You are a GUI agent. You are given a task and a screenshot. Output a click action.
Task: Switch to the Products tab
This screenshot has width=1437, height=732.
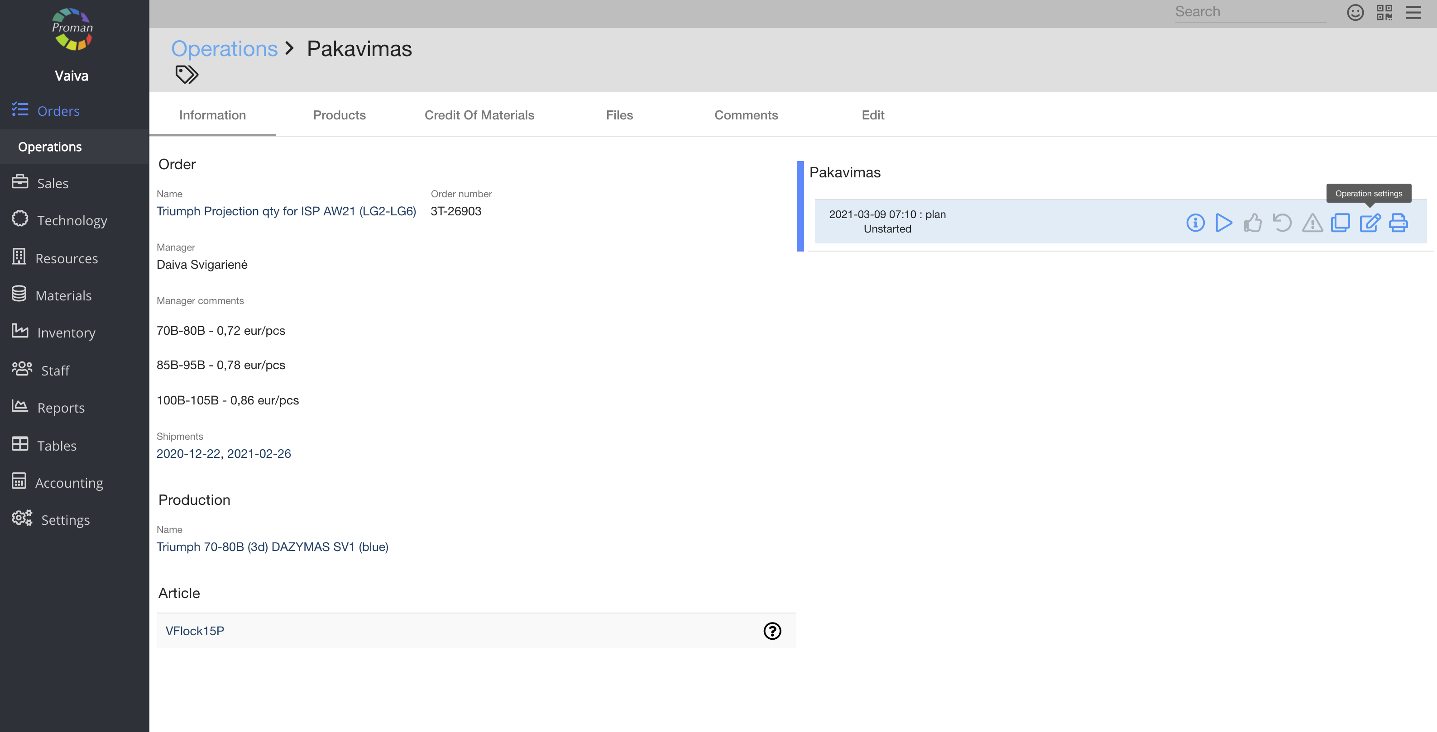(339, 115)
